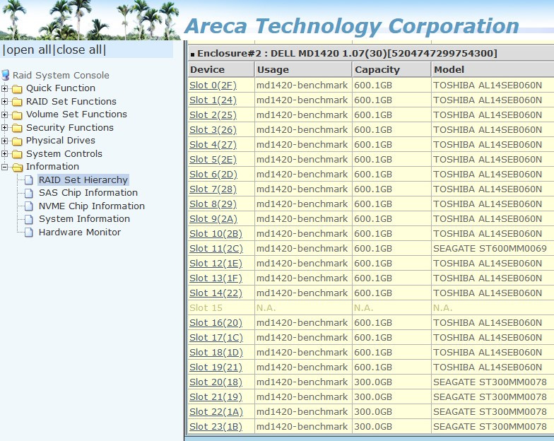This screenshot has height=441, width=554.
Task: Open the Slot 14(22) device link
Action: click(x=216, y=293)
